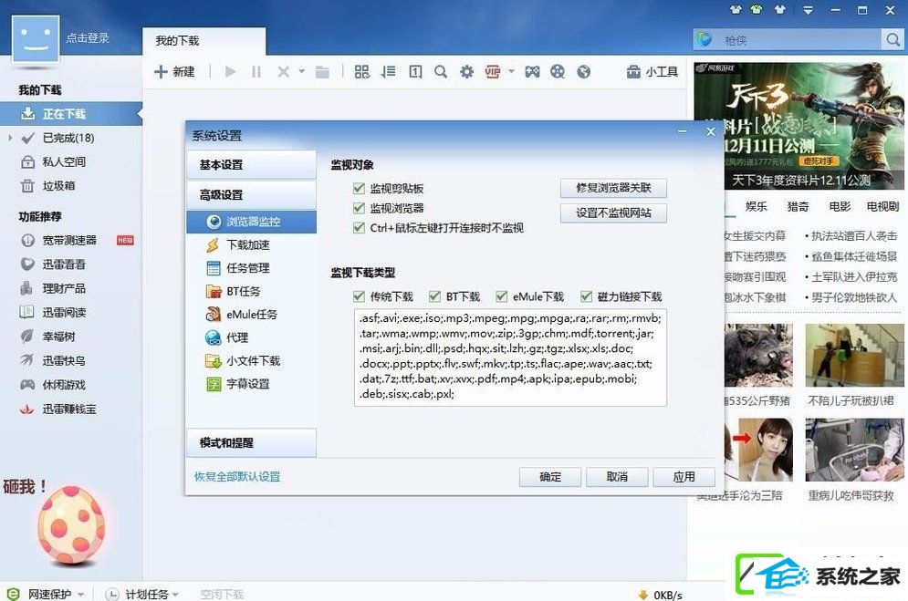Click the search magnifier in toolbar

441,72
